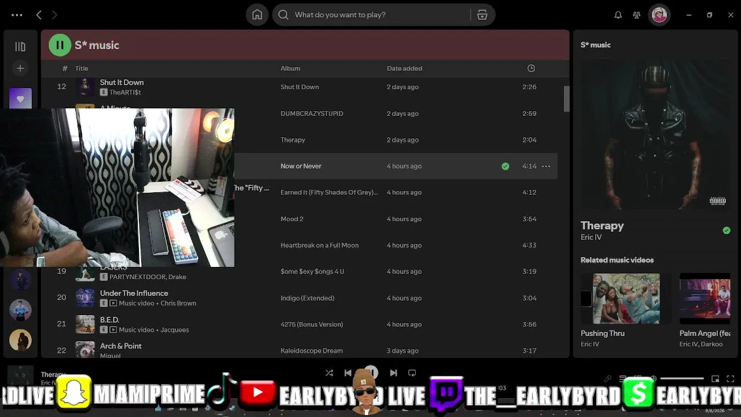Sort tracks by Date added column
Screen dimensions: 741x417
pos(405,68)
